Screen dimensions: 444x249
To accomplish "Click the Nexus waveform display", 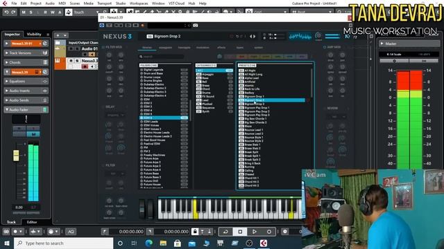I will click(x=300, y=36).
